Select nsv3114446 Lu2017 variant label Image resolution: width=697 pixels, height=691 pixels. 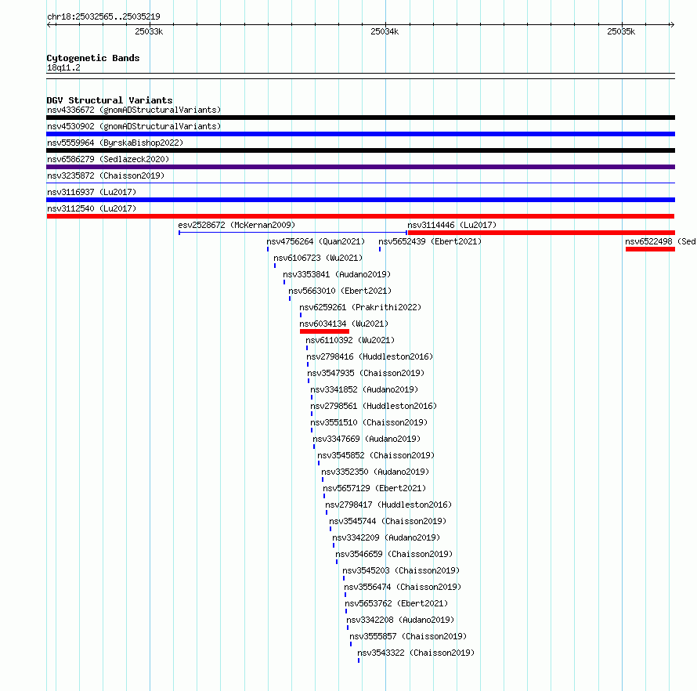coord(452,225)
